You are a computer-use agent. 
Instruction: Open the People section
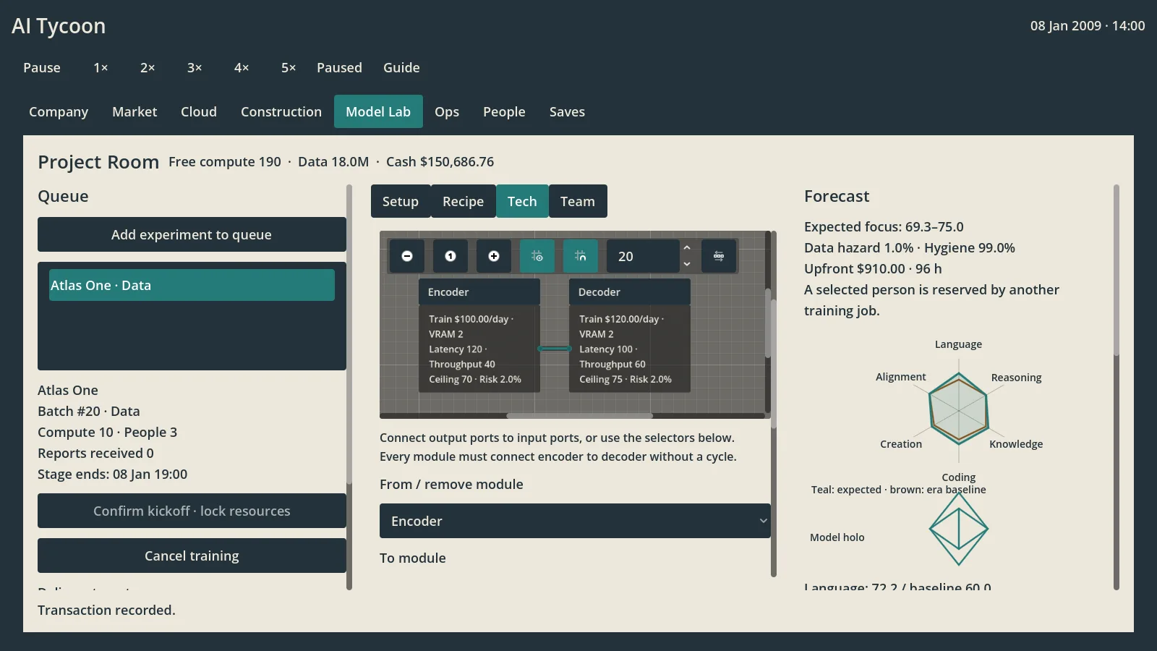[x=504, y=111]
